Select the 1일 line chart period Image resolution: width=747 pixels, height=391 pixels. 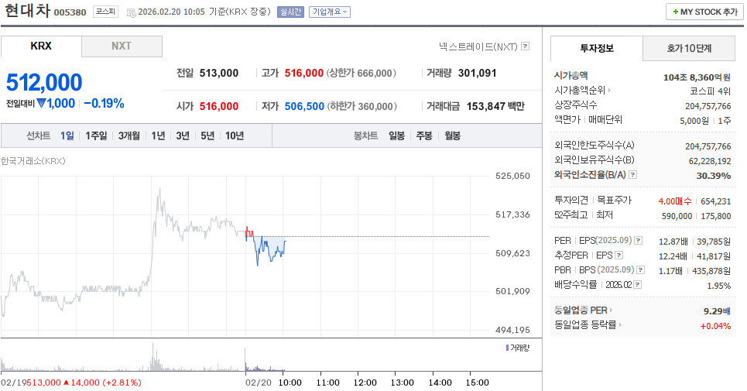[x=67, y=135]
